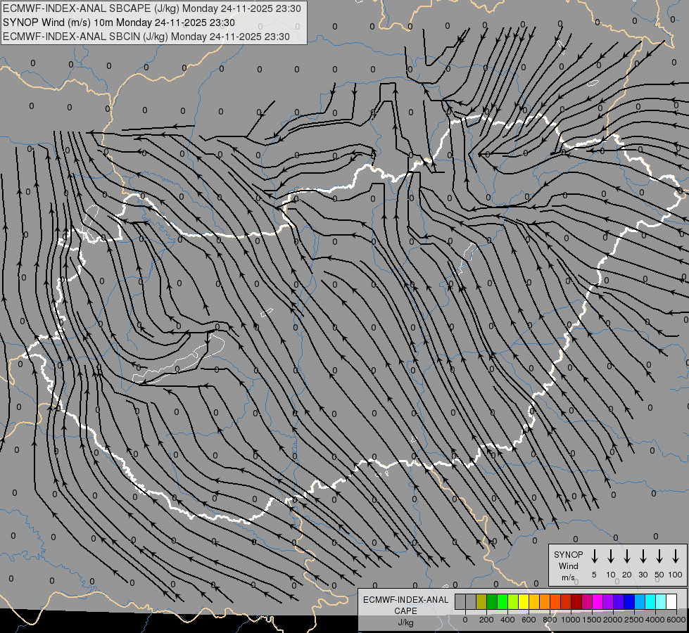The image size is (689, 633).
Task: Click the white swatch in CAPE legend
Action: [671, 602]
